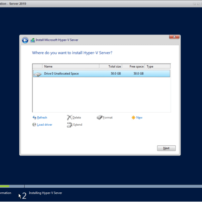202x202 pixels.
Task: Click the Hyper-V installer icon in title bar
Action: point(33,40)
